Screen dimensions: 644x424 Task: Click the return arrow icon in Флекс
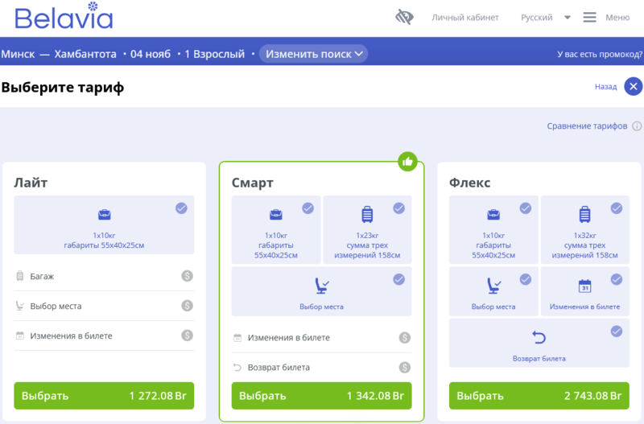click(539, 337)
